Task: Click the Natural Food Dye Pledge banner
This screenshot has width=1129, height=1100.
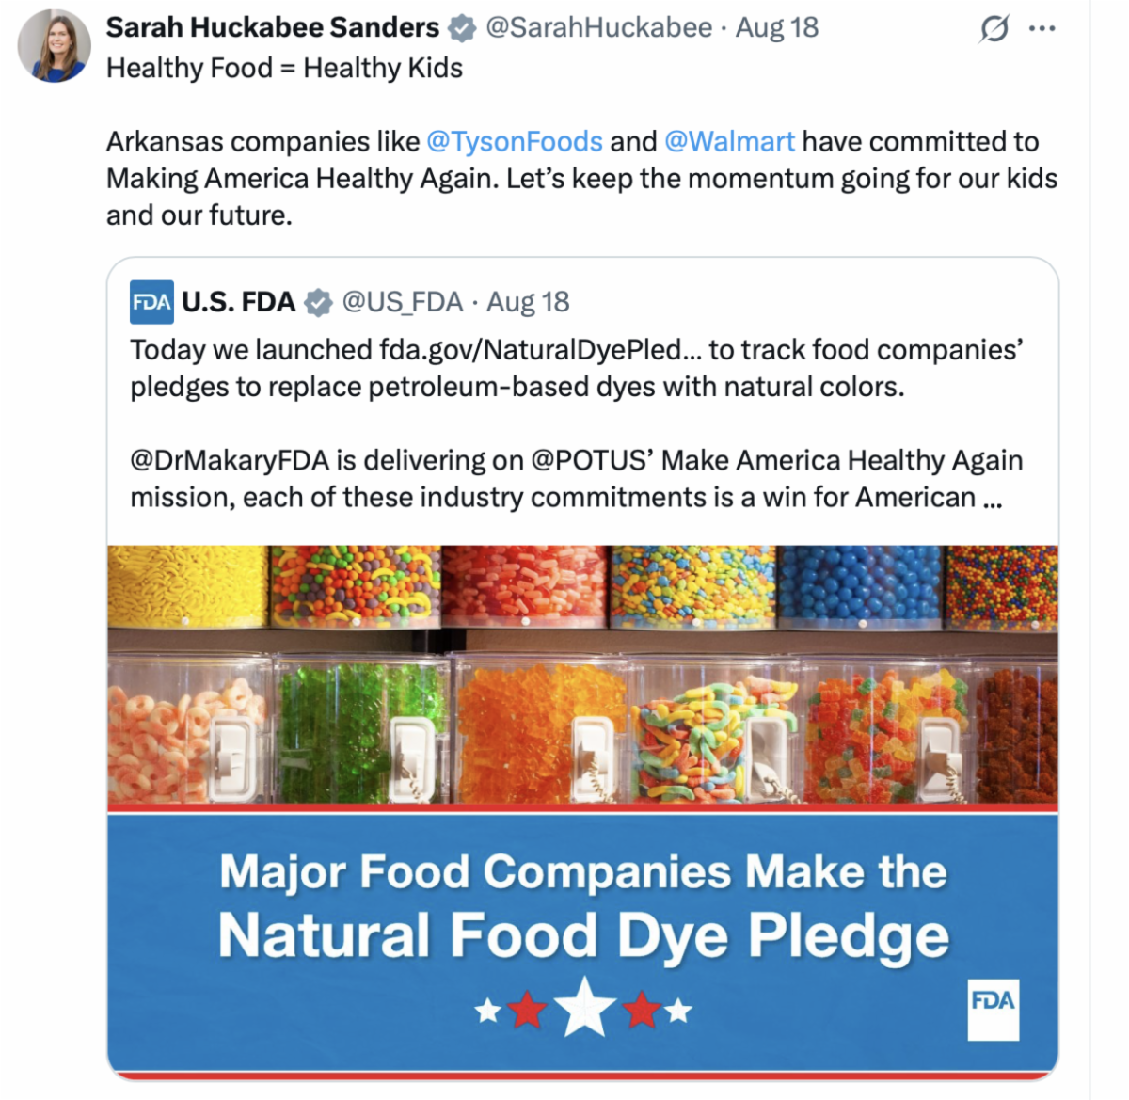Action: (583, 943)
